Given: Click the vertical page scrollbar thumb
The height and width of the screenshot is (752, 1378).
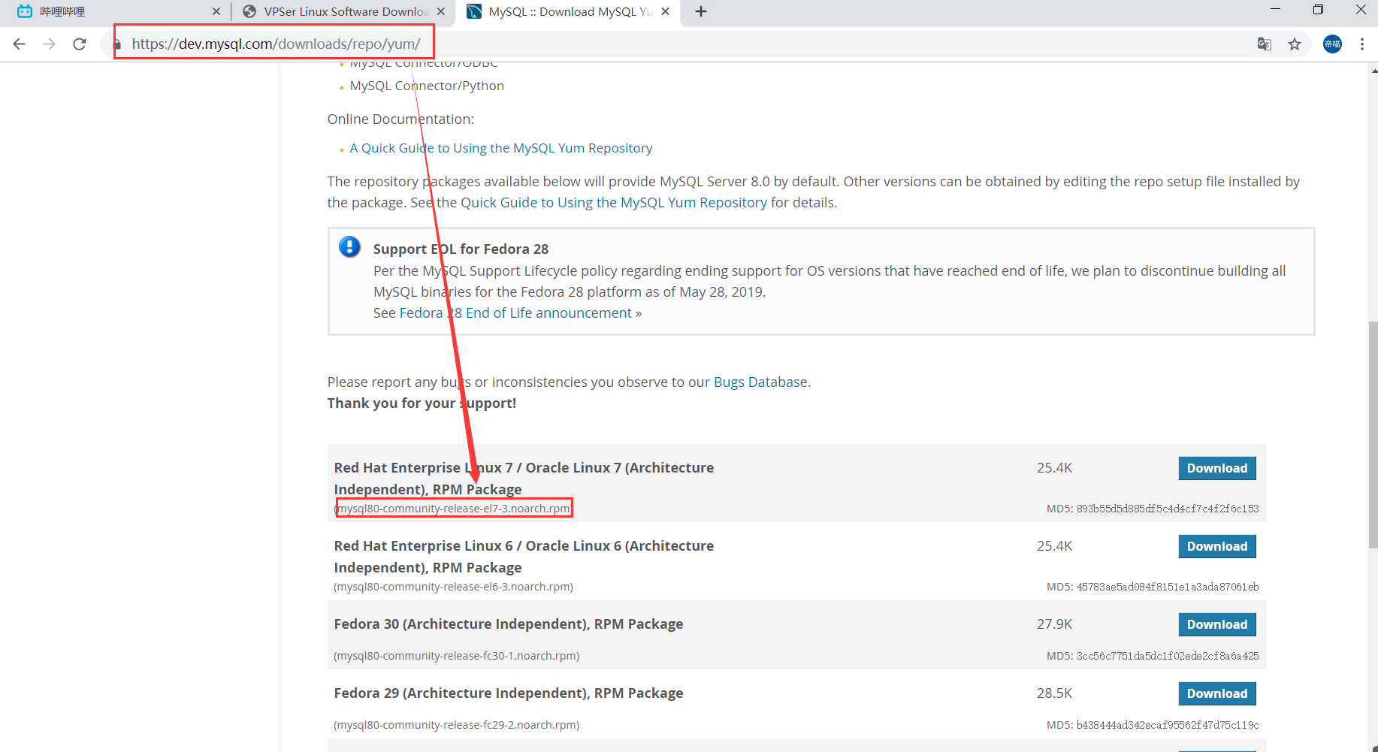Looking at the screenshot, I should pos(1373,436).
